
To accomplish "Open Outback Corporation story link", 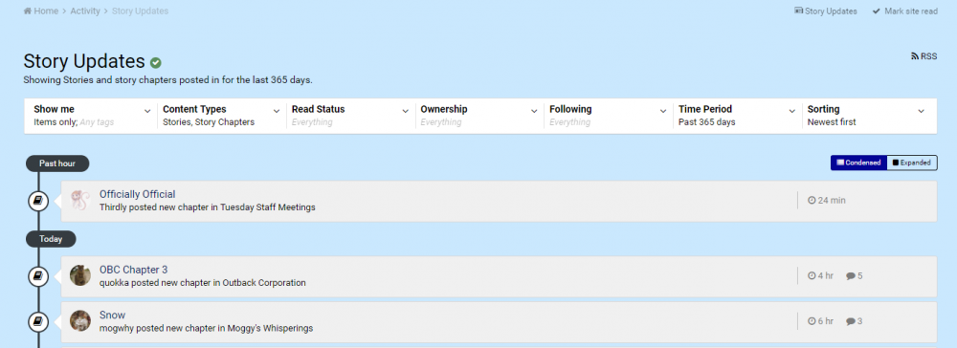I will [264, 283].
